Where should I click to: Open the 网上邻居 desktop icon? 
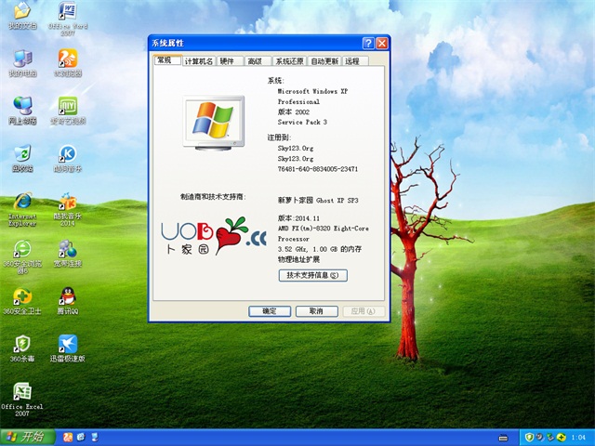[22, 105]
